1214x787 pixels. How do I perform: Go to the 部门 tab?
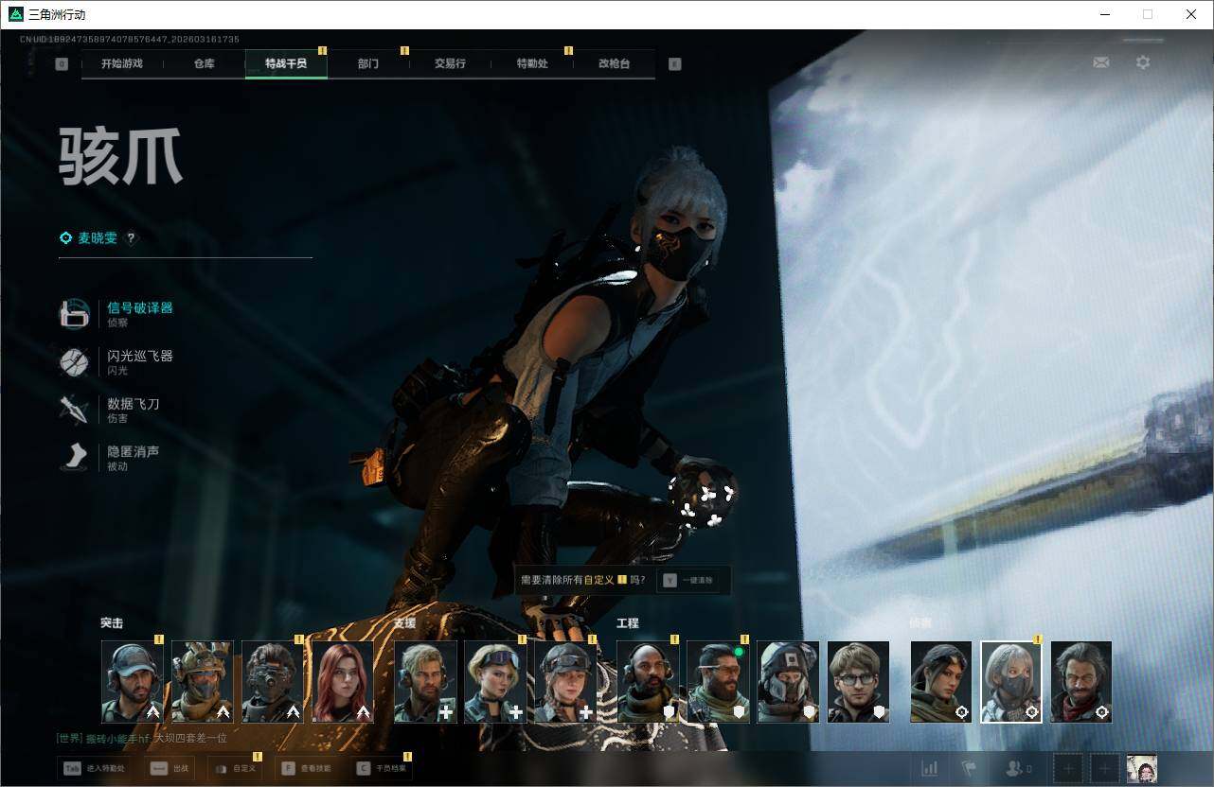point(368,63)
